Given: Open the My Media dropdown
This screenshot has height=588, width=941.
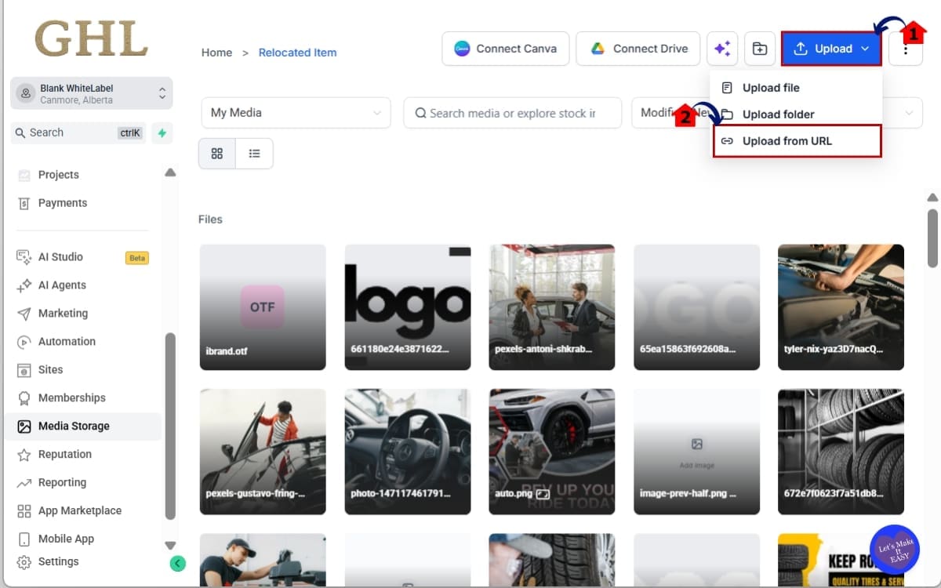Looking at the screenshot, I should click(296, 113).
